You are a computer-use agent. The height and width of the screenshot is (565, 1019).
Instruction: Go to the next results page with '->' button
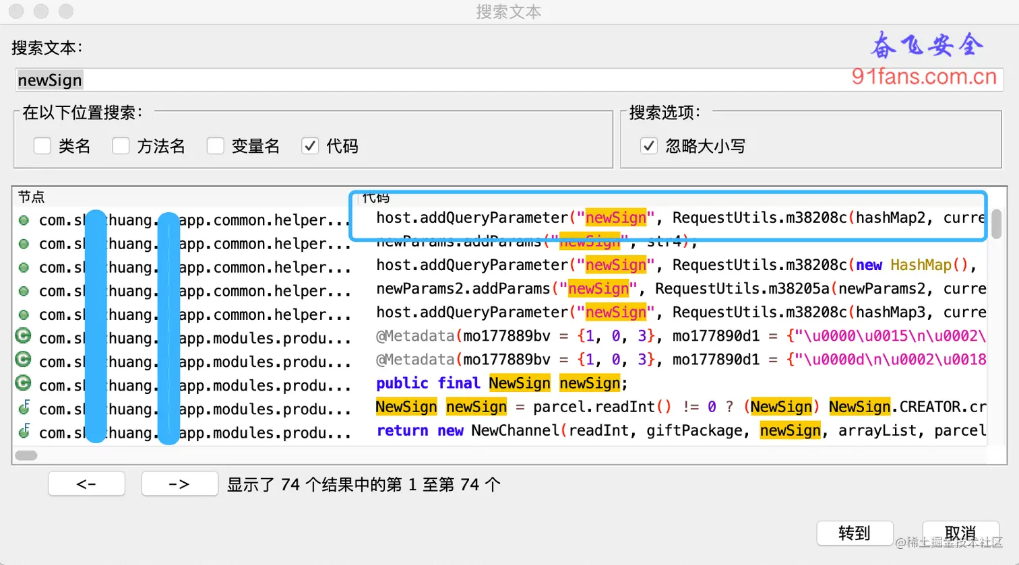(179, 484)
